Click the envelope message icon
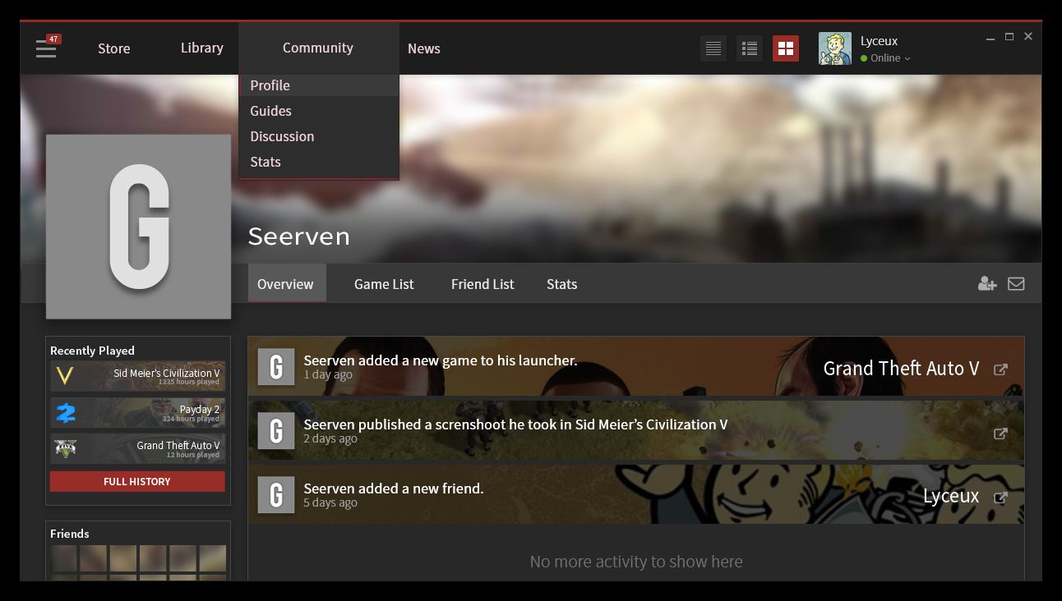 [x=1016, y=284]
